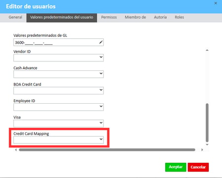
Task: Click the horizontal scrollbar left arrow
Action: click(x=16, y=149)
